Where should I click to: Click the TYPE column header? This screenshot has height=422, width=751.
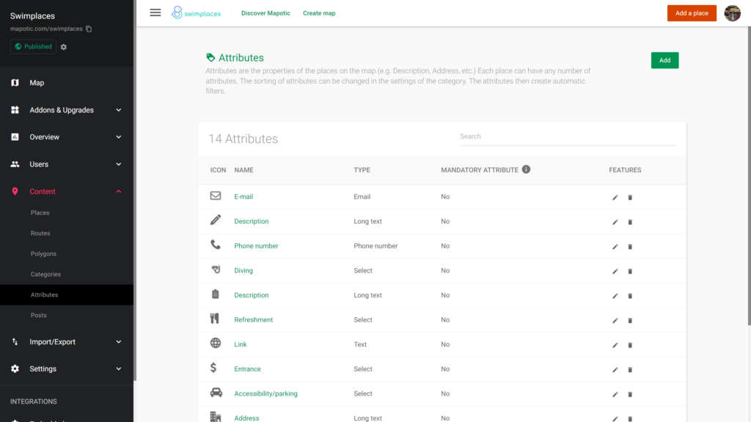coord(362,170)
